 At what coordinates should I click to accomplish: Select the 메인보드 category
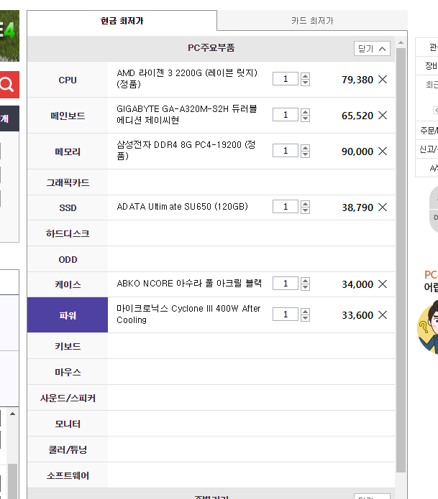click(68, 116)
